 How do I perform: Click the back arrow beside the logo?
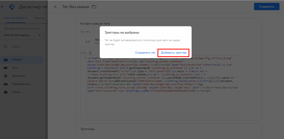[x=2, y=7]
